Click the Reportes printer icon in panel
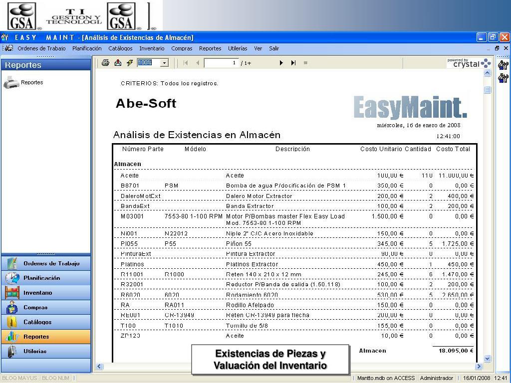511x383 pixels. pos(11,82)
